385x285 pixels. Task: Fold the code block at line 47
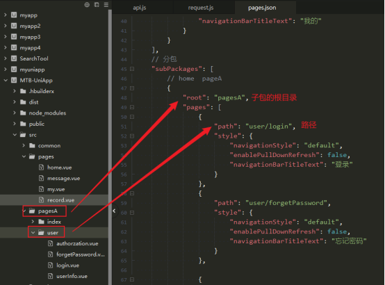[132, 88]
